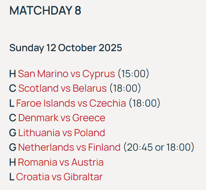Open the Croatia vs Gibraltar match link
Viewport: 206px width, 190px height.
[59, 177]
